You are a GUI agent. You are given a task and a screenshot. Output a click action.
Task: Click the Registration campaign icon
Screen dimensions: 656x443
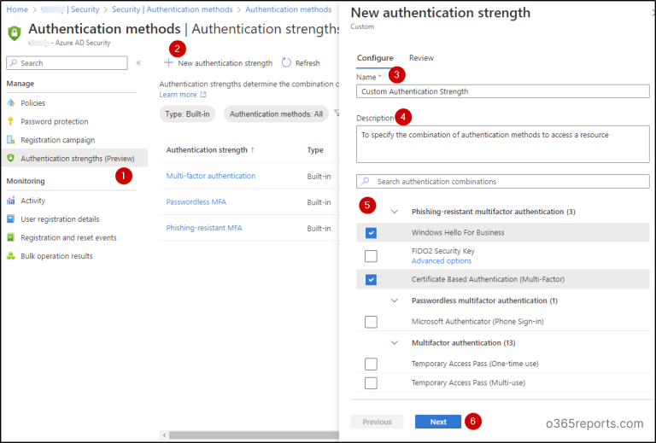pyautogui.click(x=11, y=140)
